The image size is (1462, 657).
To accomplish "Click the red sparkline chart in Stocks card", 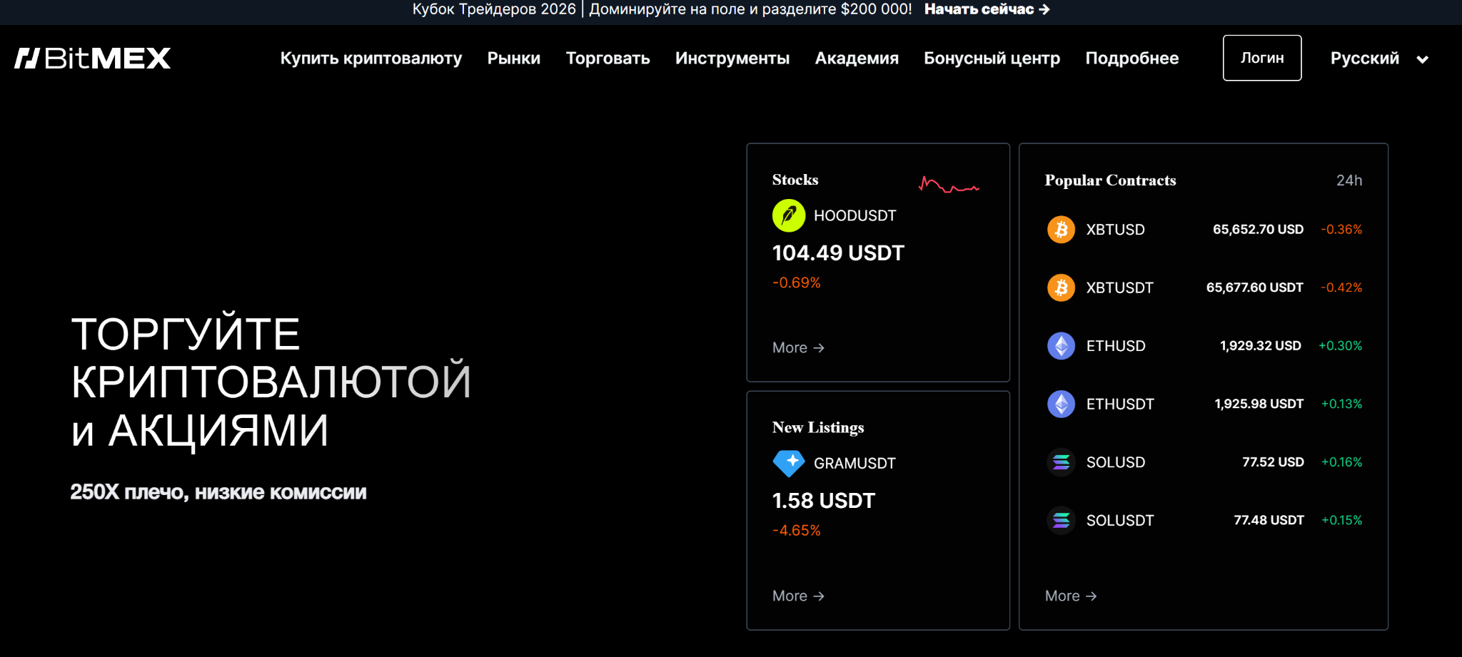I will coord(949,185).
